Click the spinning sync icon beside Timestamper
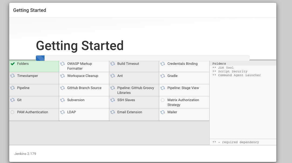This screenshot has width=292, height=163. coord(12,76)
